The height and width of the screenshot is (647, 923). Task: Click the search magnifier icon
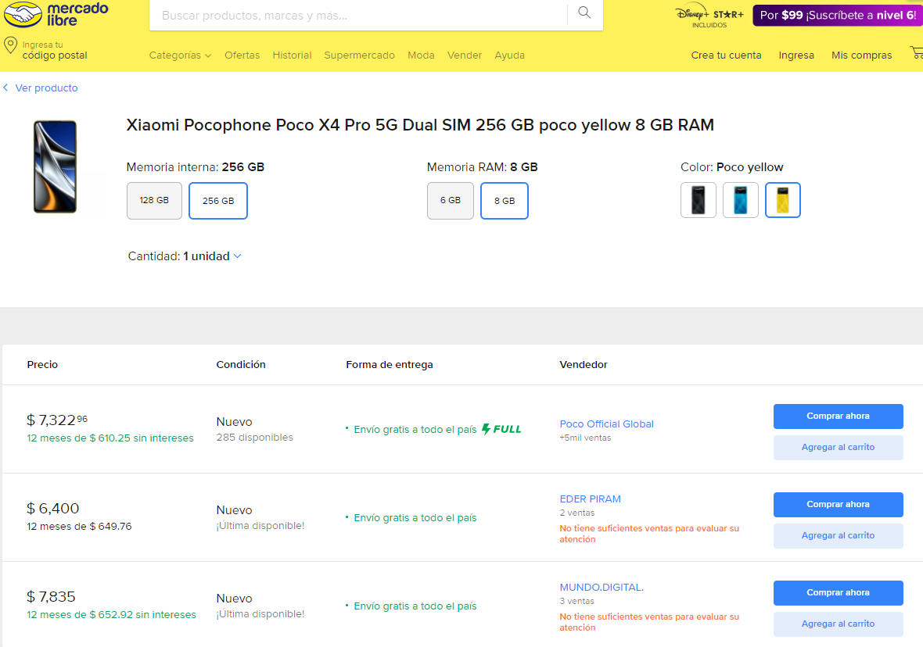pyautogui.click(x=584, y=13)
